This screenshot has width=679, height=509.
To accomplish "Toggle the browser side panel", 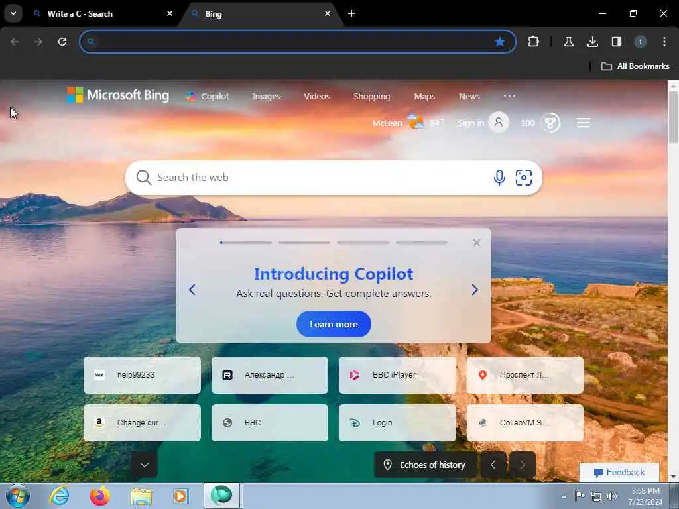I will 616,42.
